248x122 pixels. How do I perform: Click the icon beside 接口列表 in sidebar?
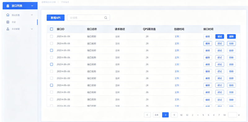pyautogui.click(x=8, y=6)
